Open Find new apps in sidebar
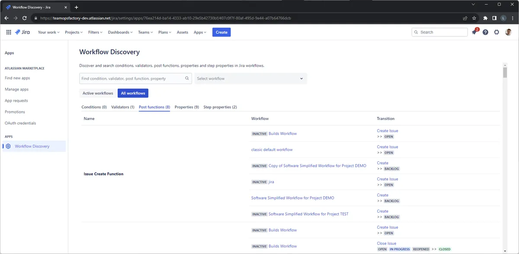Screen dimensions: 519x254 tap(17, 78)
